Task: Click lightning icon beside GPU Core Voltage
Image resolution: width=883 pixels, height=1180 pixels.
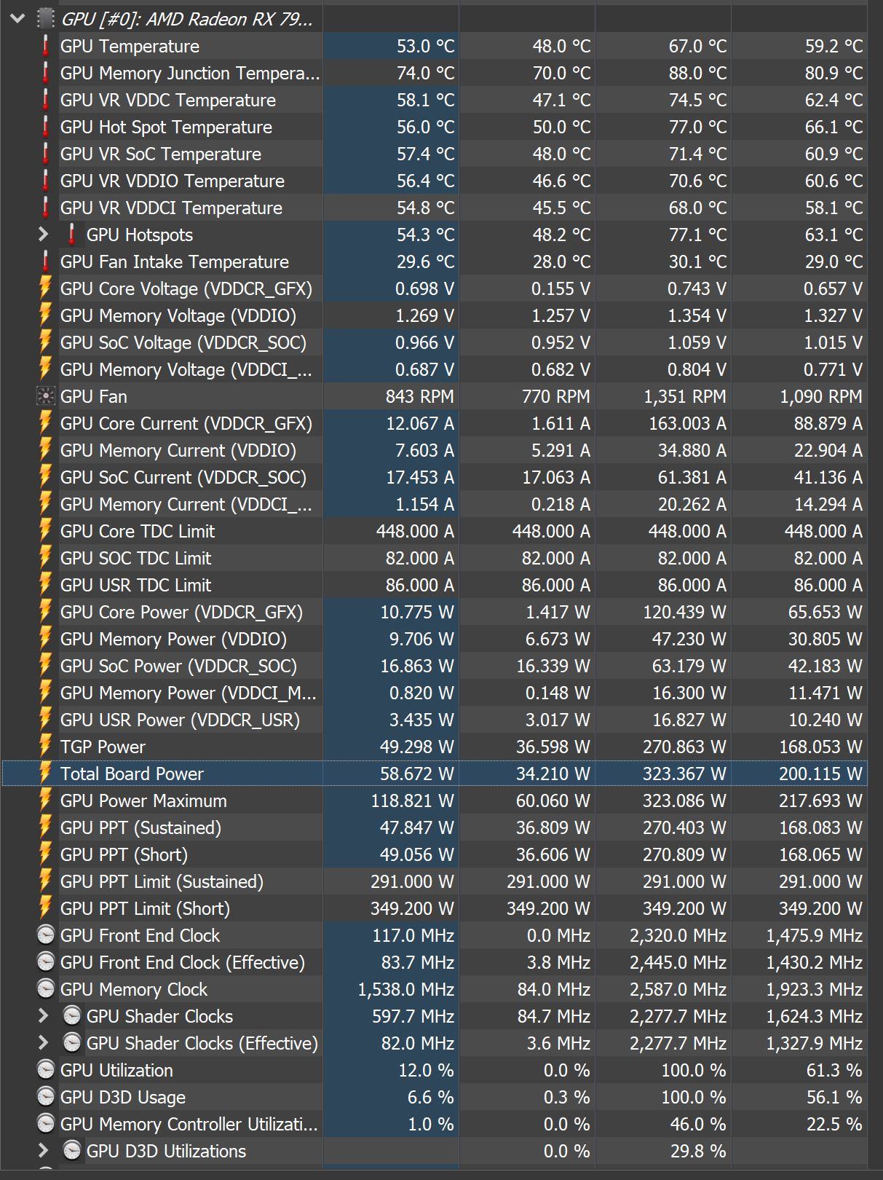Action: [45, 288]
